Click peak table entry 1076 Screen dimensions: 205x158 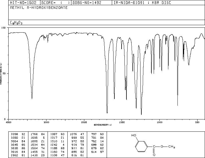[77, 134]
